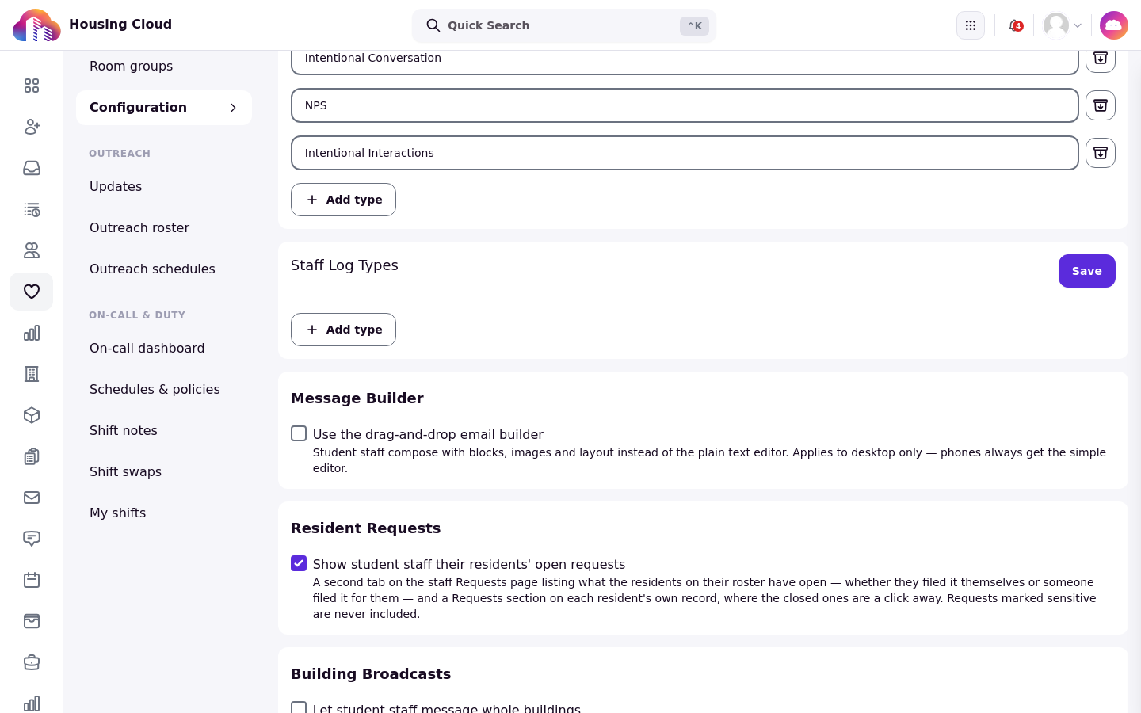Open the scheduled list sidebar icon
Image resolution: width=1141 pixels, height=713 pixels.
[x=32, y=209]
